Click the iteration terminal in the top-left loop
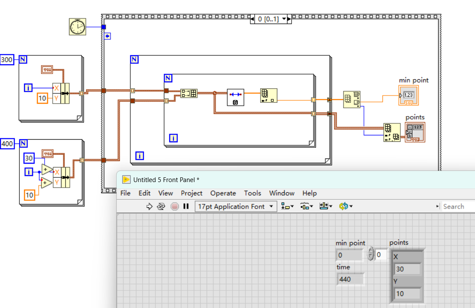 pos(28,88)
